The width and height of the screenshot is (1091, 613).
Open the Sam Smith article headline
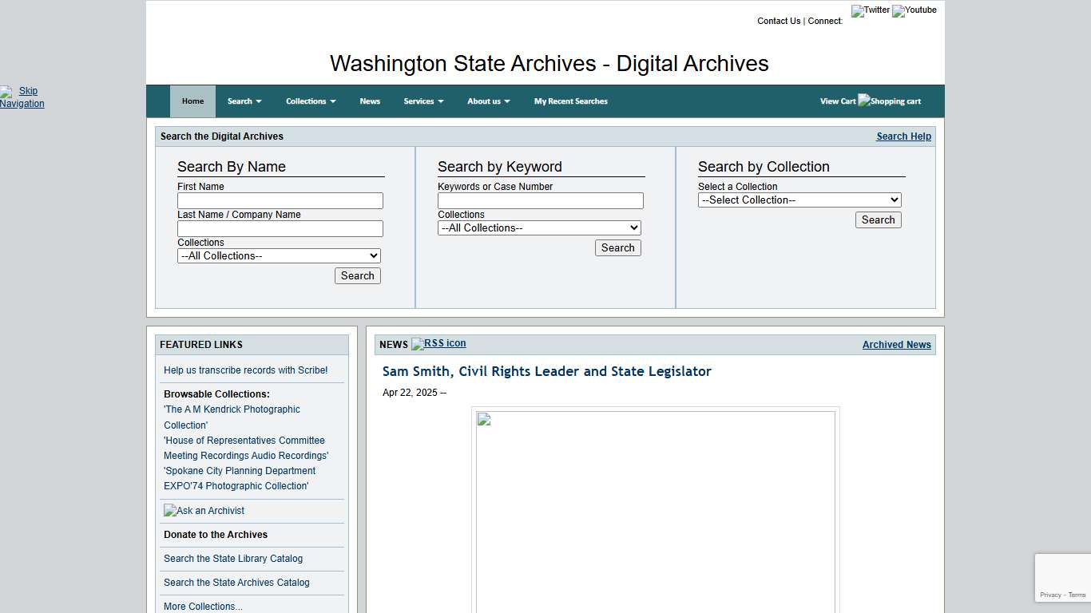[546, 371]
